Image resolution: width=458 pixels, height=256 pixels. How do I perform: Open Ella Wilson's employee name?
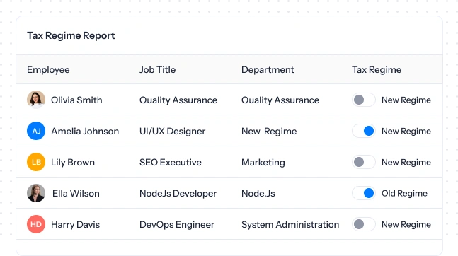pyautogui.click(x=76, y=193)
